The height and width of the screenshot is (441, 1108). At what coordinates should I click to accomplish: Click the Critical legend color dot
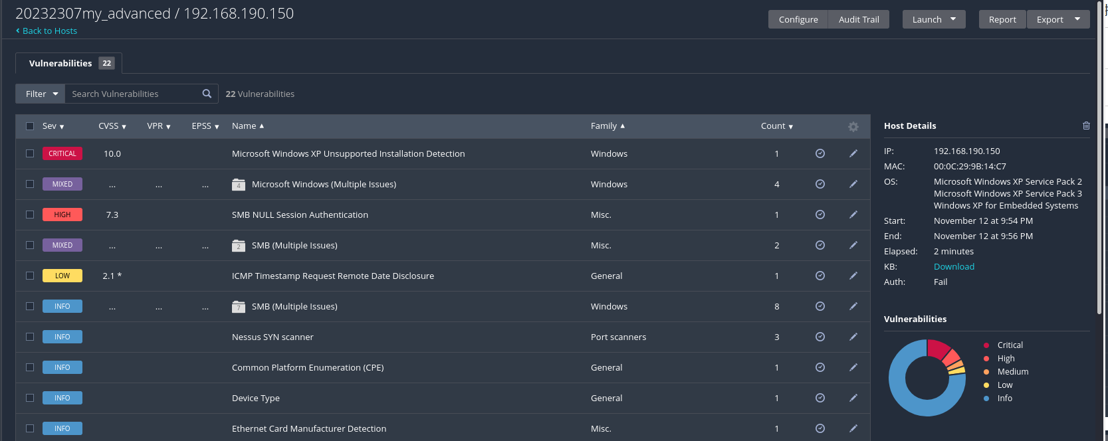(986, 345)
